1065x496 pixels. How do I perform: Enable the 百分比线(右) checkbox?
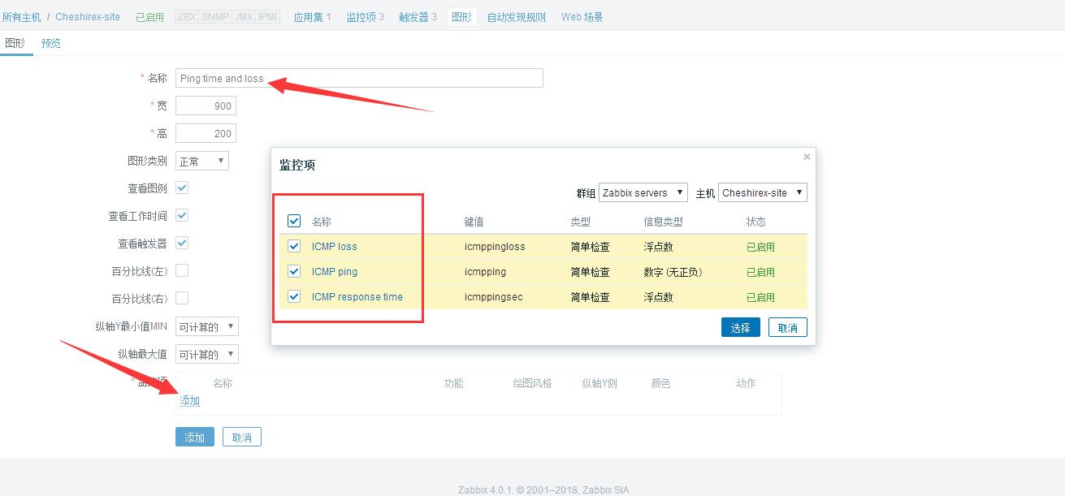tap(182, 298)
